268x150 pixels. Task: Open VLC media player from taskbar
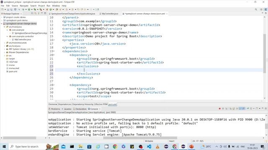(157, 146)
